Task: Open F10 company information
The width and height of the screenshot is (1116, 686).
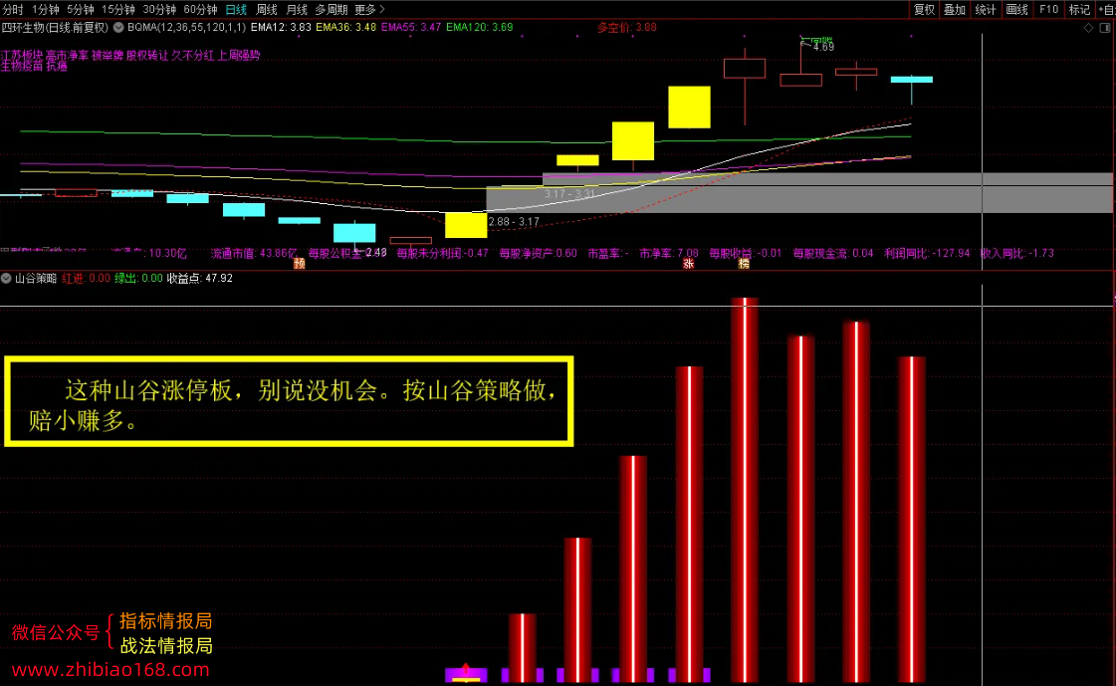Action: coord(1048,9)
